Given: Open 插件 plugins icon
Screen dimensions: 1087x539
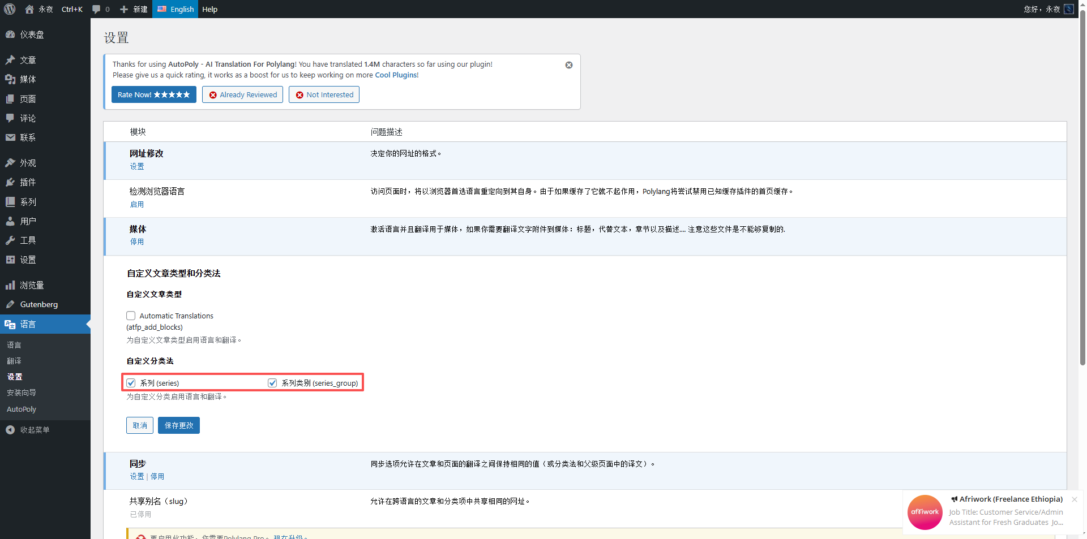Looking at the screenshot, I should 10,182.
